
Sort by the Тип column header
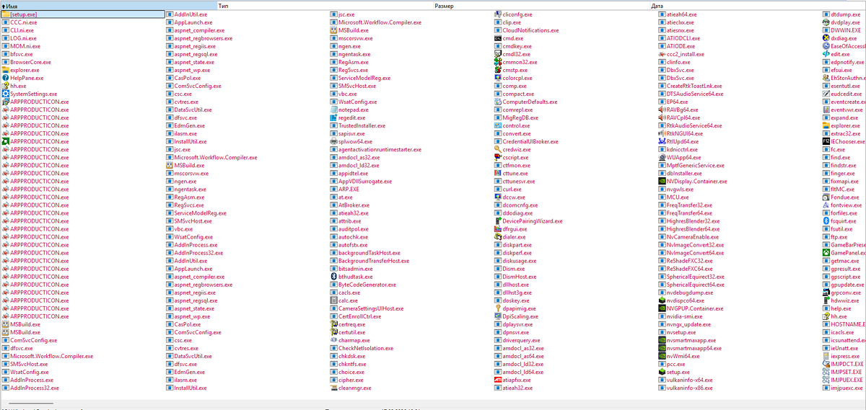(325, 5)
